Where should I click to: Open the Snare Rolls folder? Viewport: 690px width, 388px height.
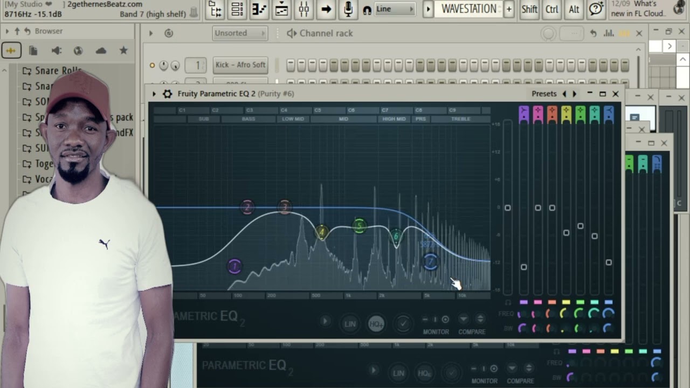[52, 71]
